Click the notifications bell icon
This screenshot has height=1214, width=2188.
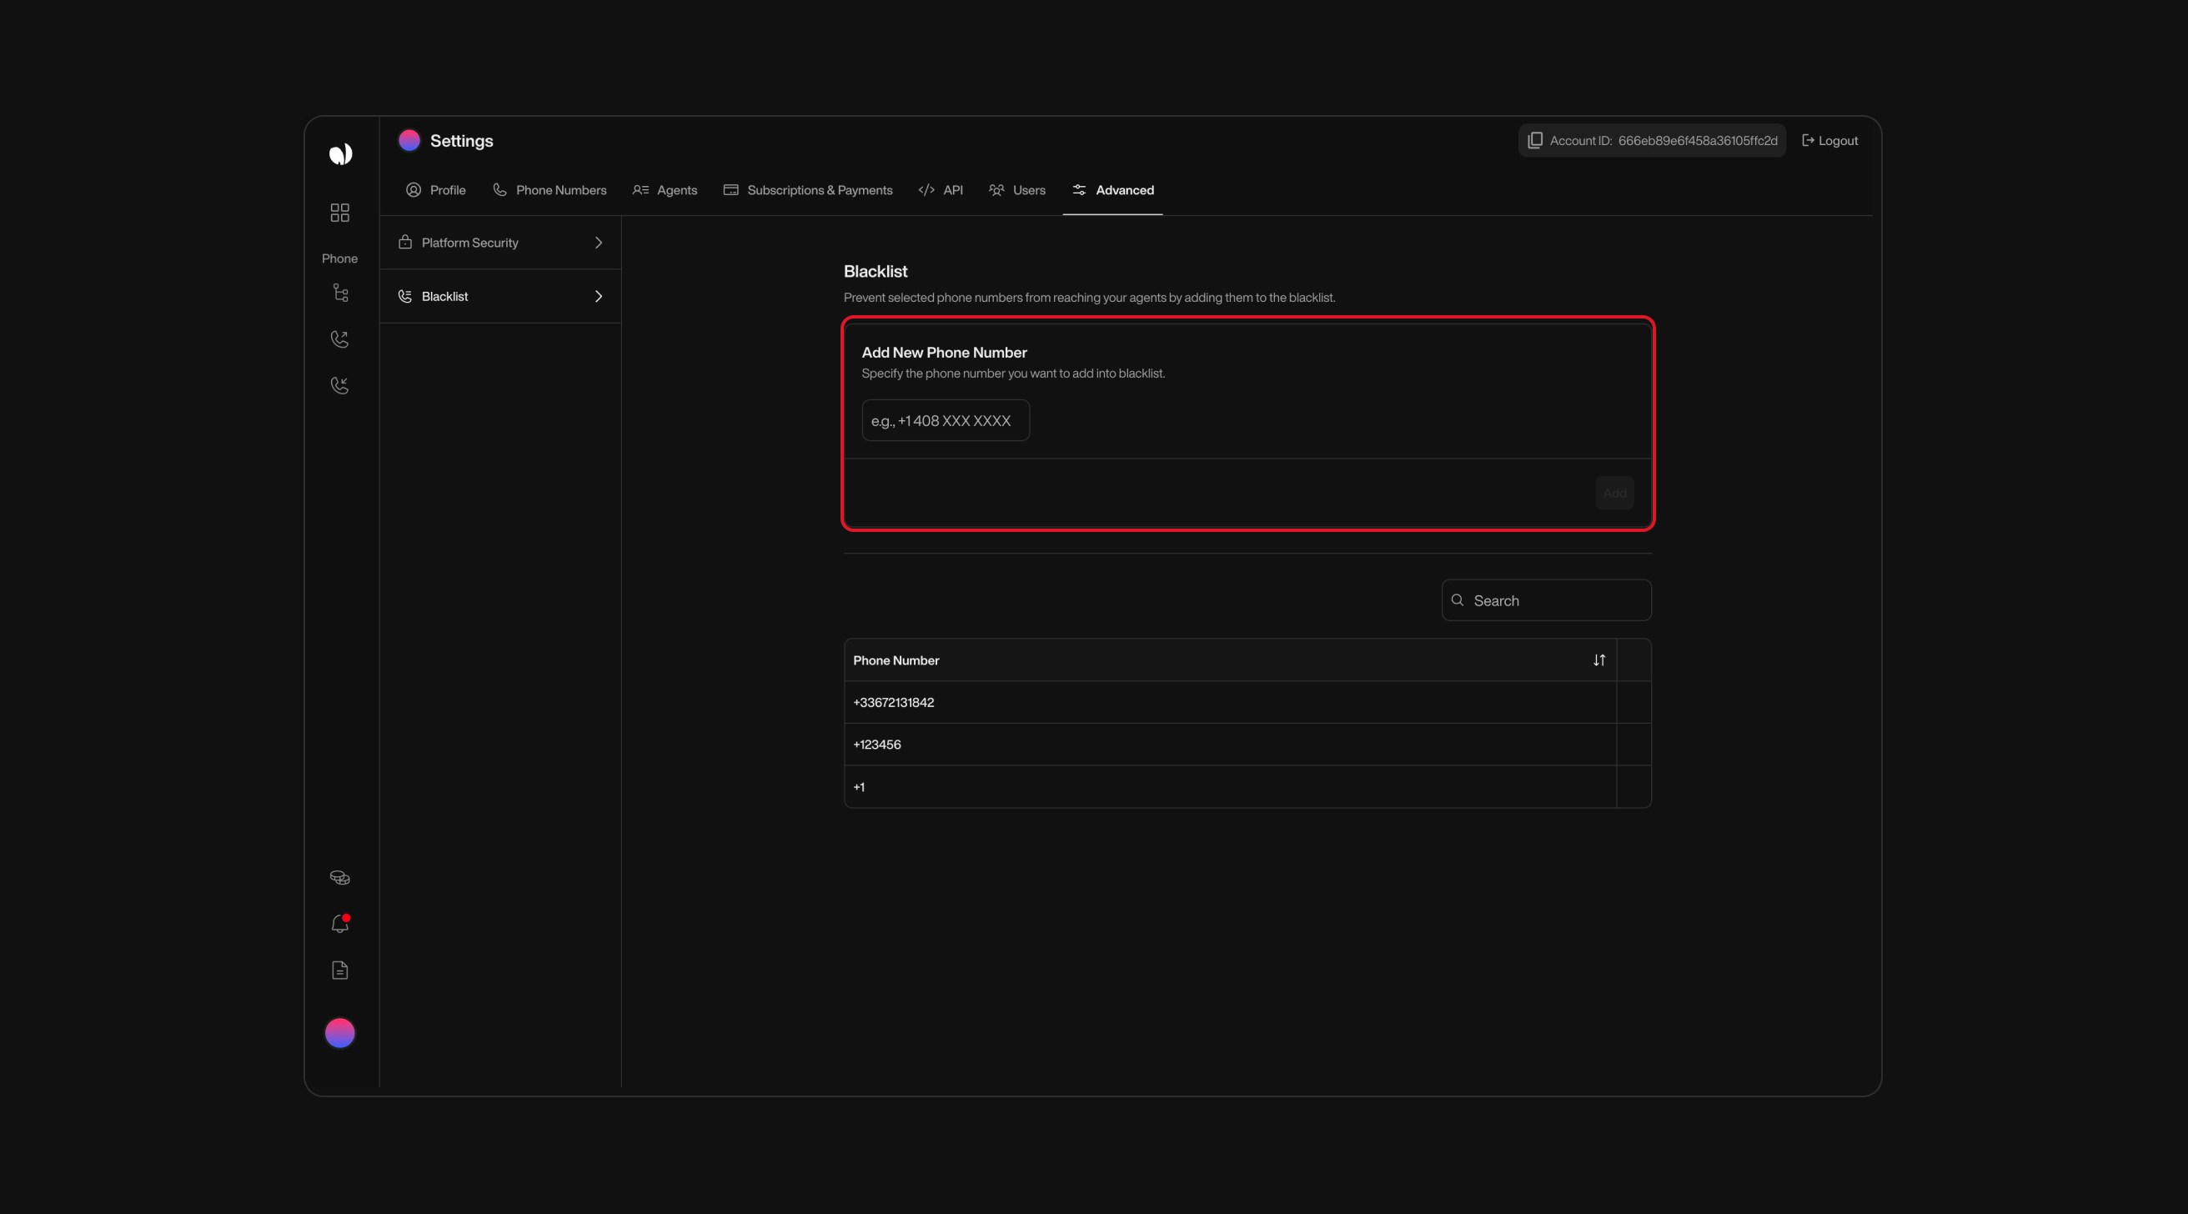[x=339, y=924]
